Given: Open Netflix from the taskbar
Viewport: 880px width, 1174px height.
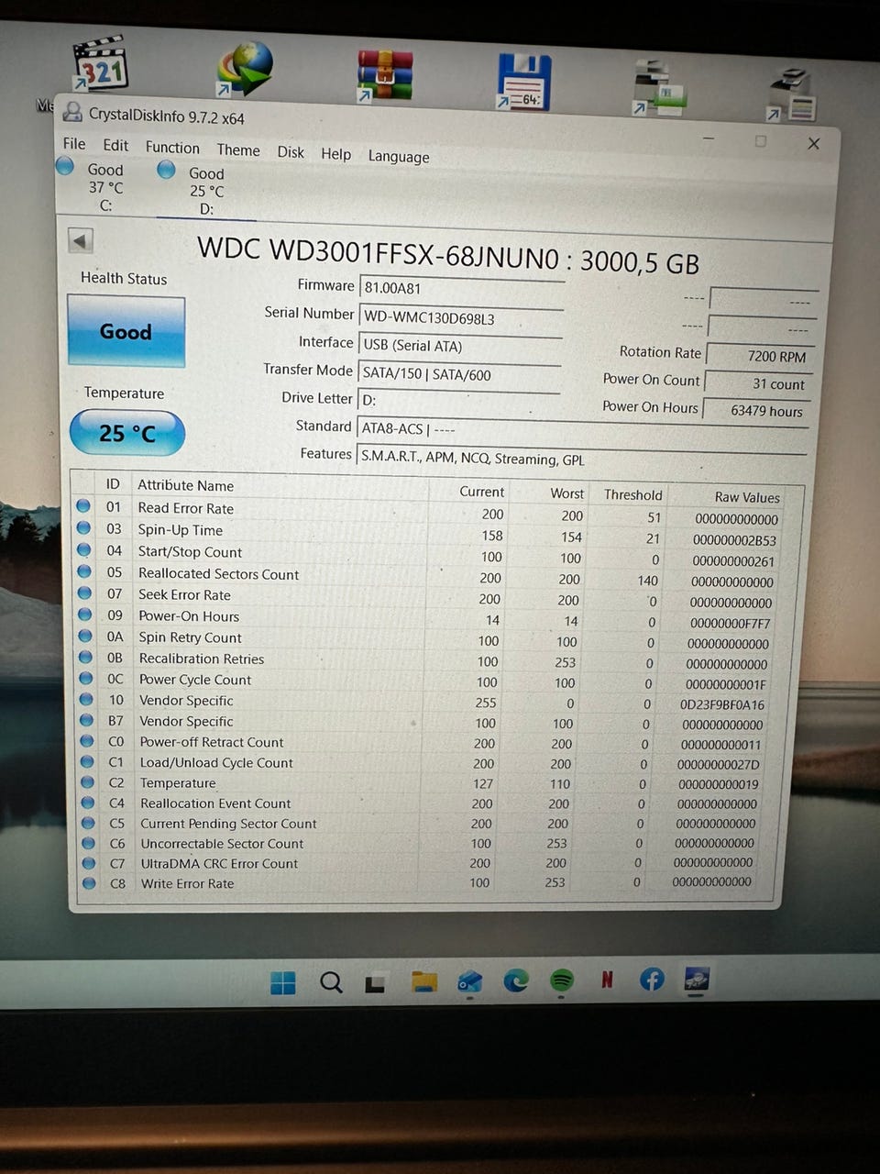Looking at the screenshot, I should 607,980.
